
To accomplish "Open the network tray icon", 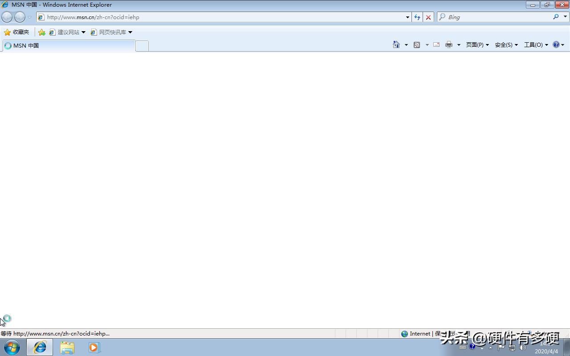I will [512, 347].
